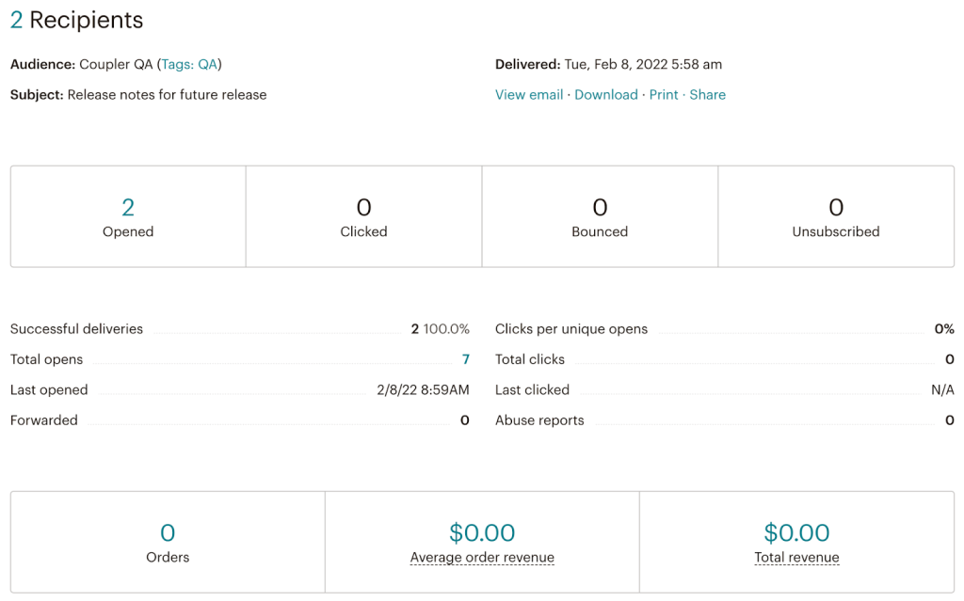
Task: Open the Tags: QA filter link
Action: (190, 65)
